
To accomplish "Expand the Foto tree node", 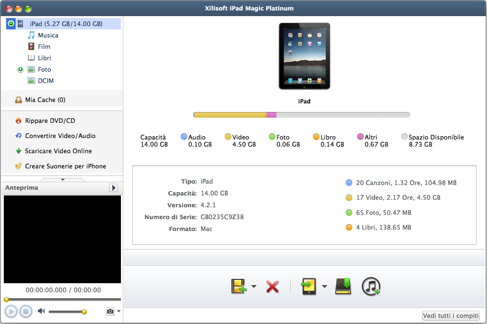I will 20,69.
